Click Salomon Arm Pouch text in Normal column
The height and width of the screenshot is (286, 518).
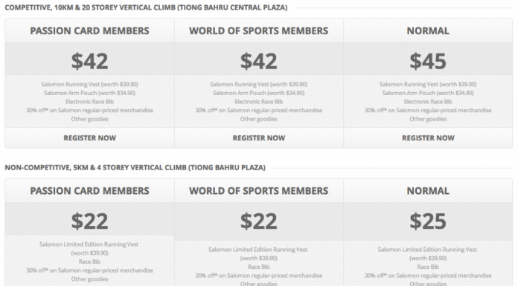(428, 93)
